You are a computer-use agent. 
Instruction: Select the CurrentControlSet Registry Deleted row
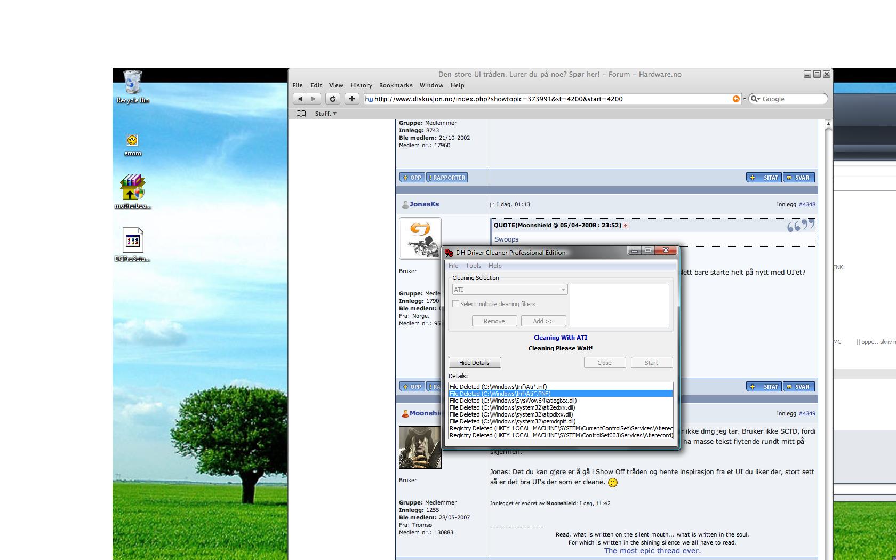[561, 428]
